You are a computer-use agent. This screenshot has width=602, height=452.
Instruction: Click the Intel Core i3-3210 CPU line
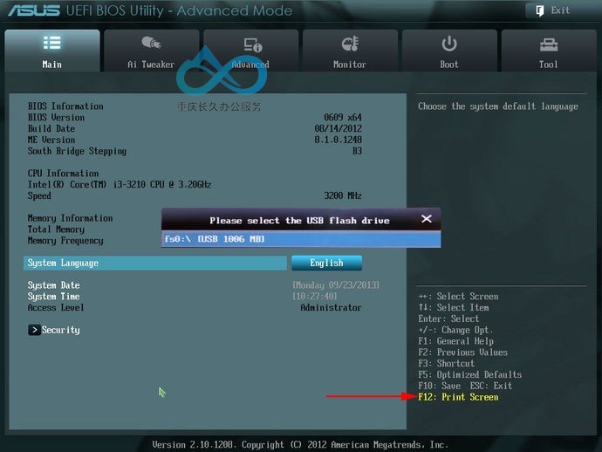[120, 185]
